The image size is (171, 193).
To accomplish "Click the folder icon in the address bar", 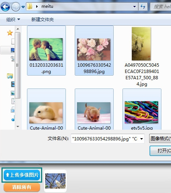I will pyautogui.click(x=30, y=6).
